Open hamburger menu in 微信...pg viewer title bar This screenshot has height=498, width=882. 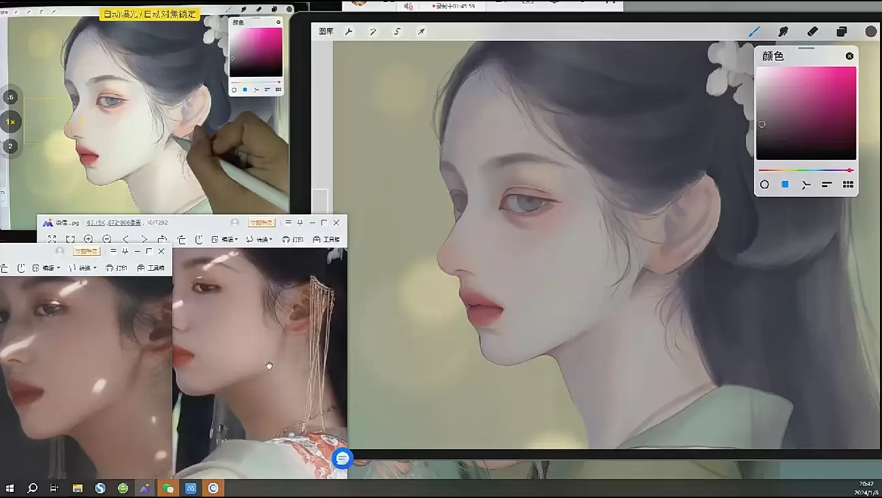coord(288,222)
